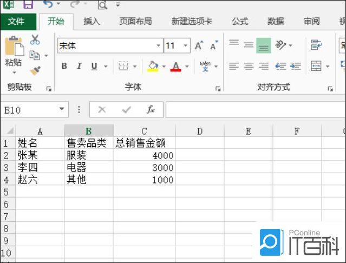Apply the yellow fill color bucket
Image resolution: width=346 pixels, height=263 pixels.
point(153,66)
